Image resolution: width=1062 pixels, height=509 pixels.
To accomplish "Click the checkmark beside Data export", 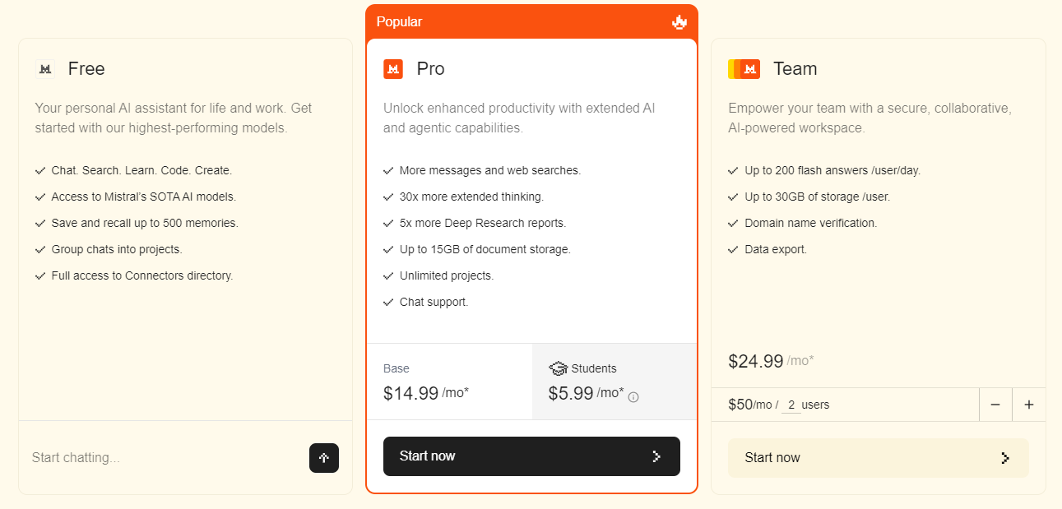I will coord(733,250).
